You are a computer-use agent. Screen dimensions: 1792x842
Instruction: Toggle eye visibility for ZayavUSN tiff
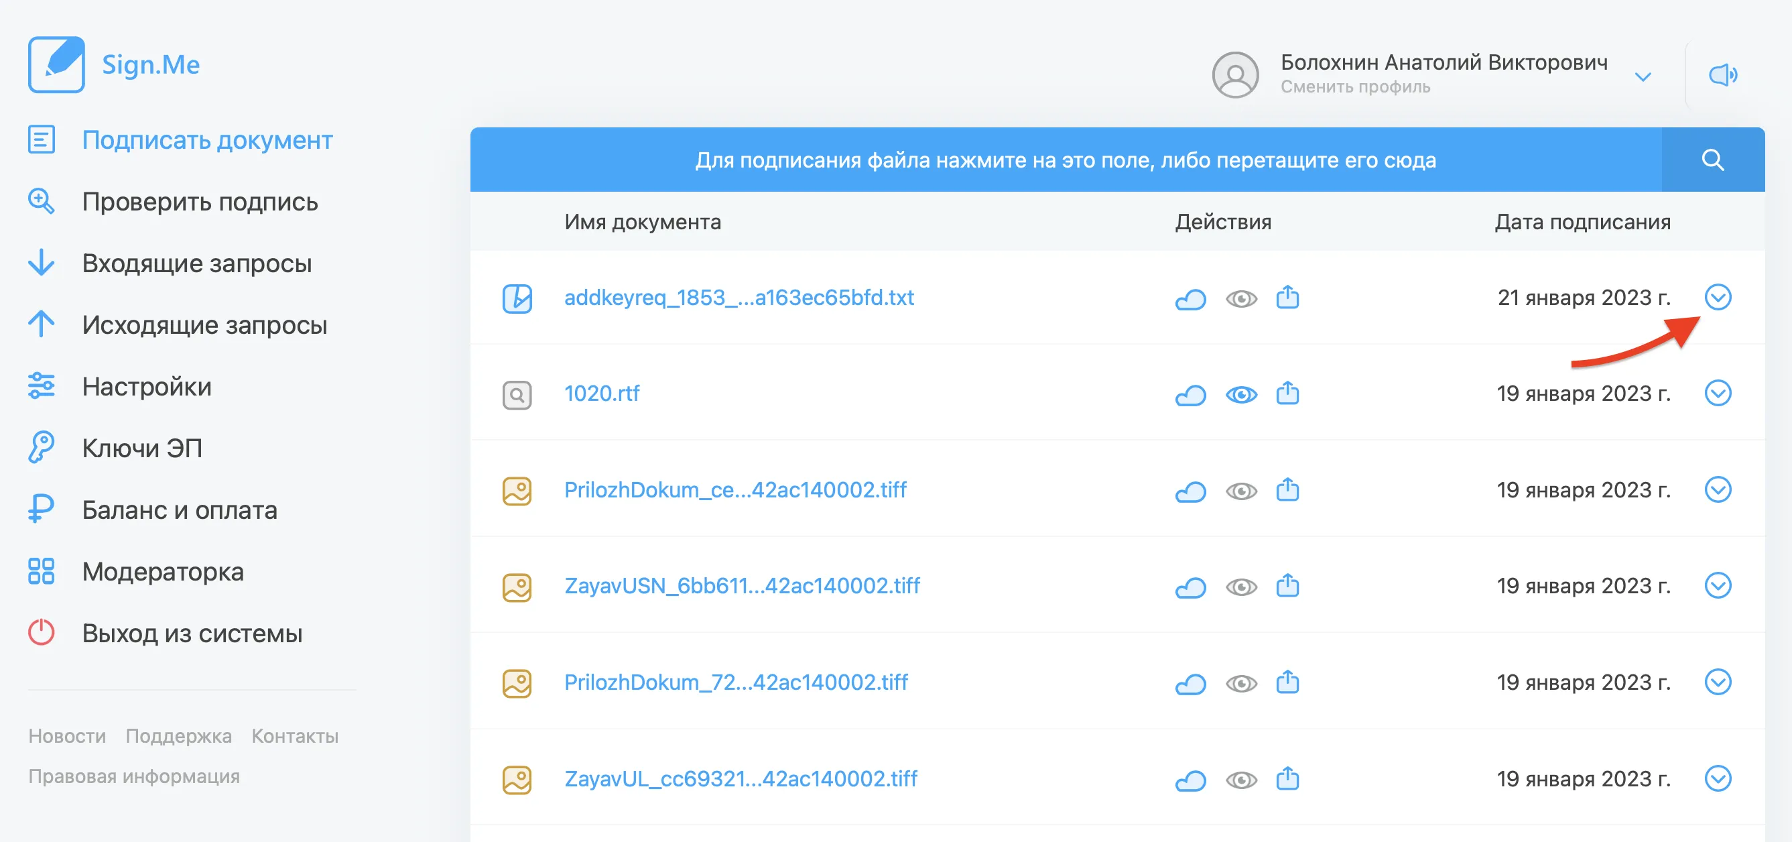pos(1241,588)
